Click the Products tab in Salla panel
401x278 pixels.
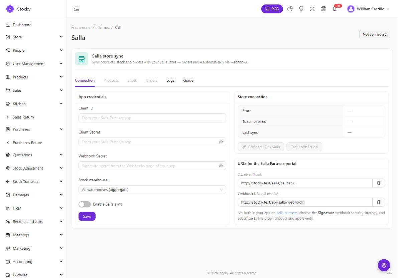pos(111,80)
